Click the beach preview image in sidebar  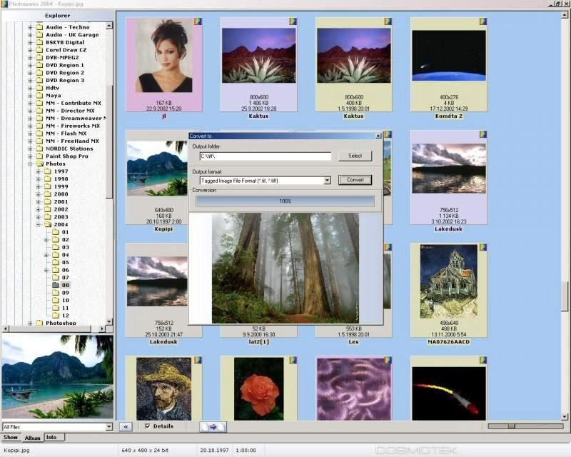pos(58,377)
